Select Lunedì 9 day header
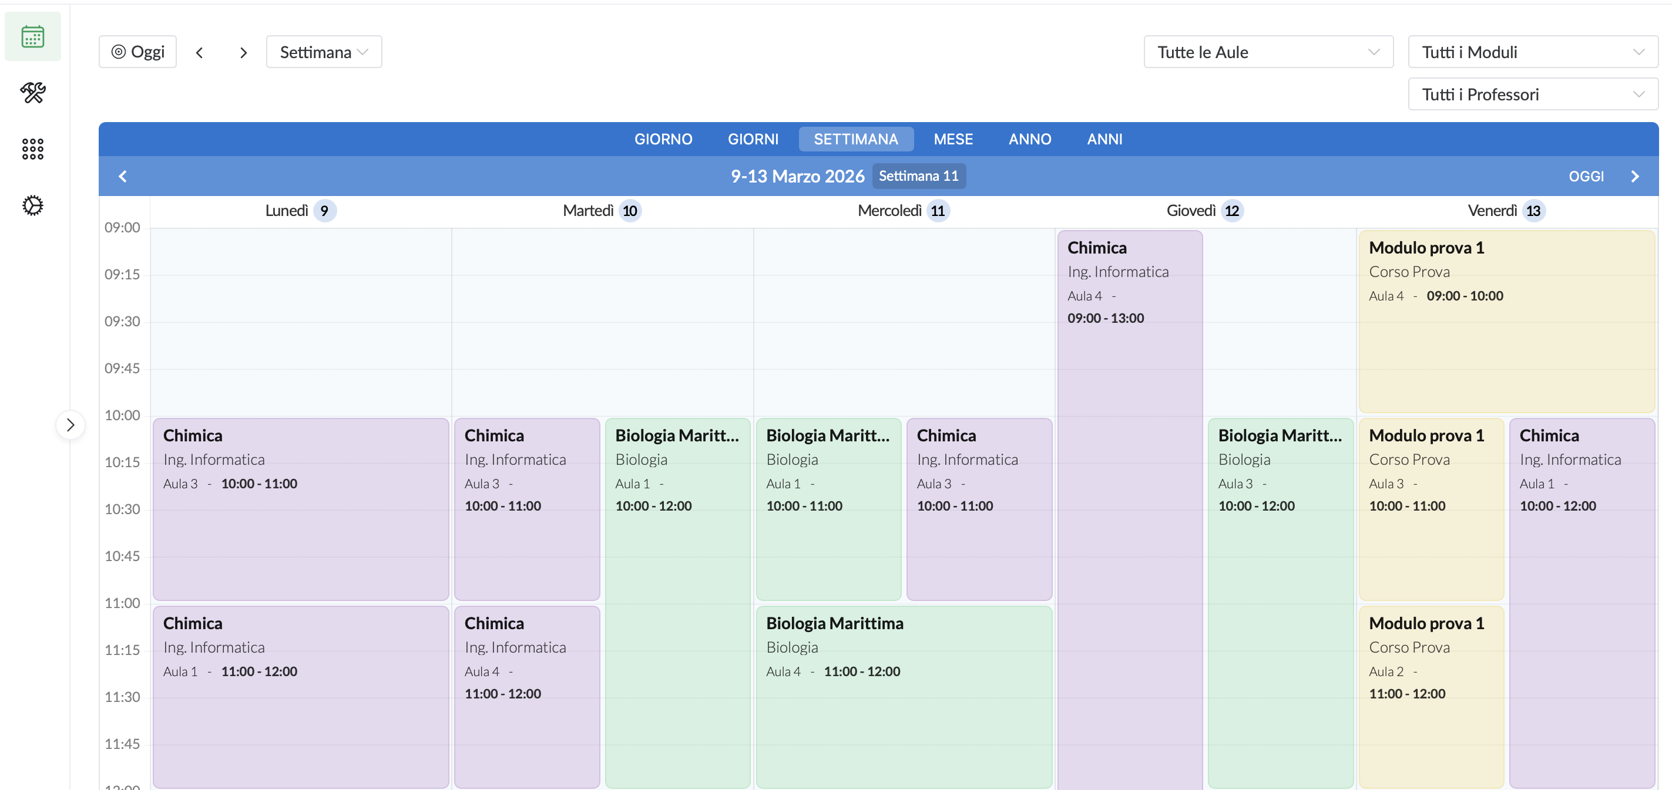The height and width of the screenshot is (790, 1672). pos(301,211)
